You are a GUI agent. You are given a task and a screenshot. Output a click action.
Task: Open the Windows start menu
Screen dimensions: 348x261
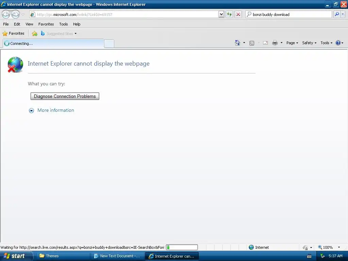16,256
